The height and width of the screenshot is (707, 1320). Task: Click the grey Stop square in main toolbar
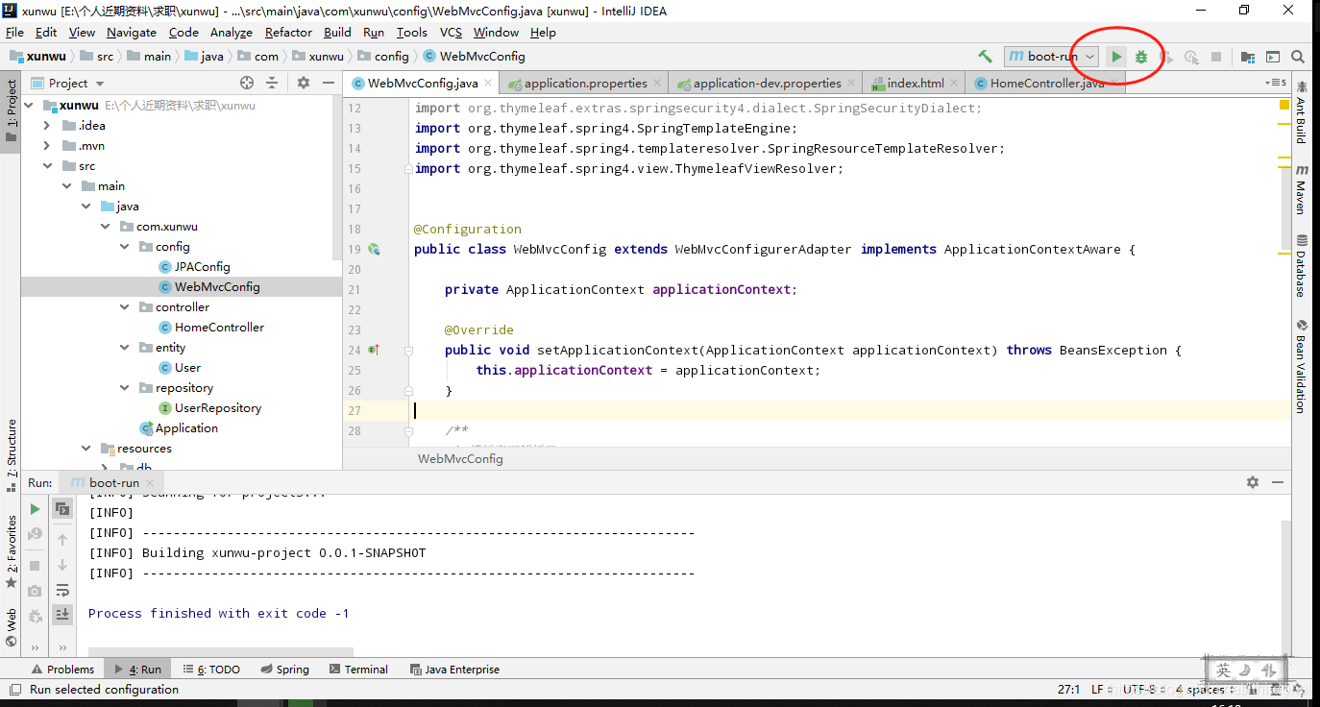1216,57
